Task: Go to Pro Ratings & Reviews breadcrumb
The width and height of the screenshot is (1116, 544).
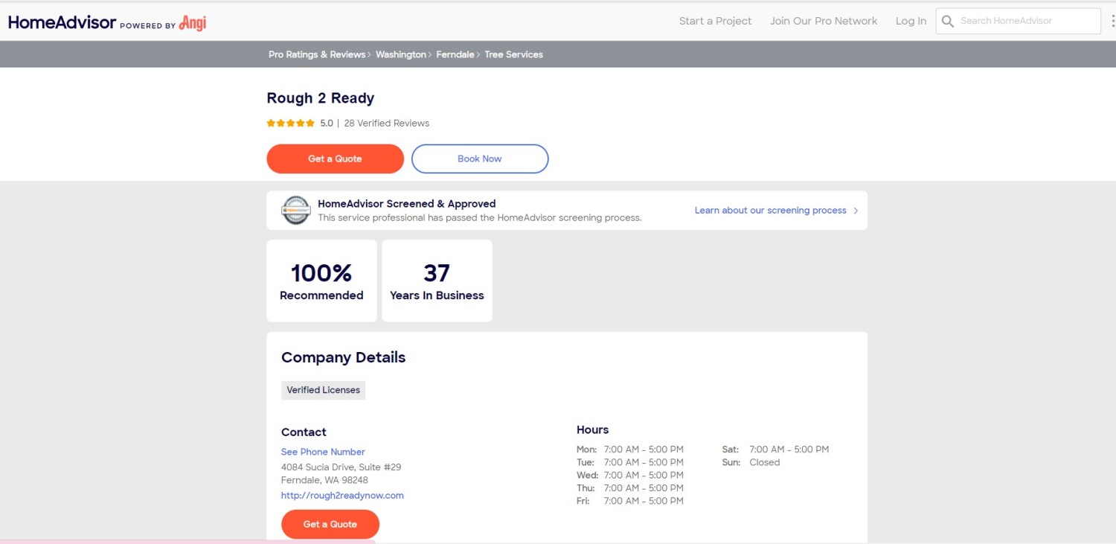Action: (317, 54)
